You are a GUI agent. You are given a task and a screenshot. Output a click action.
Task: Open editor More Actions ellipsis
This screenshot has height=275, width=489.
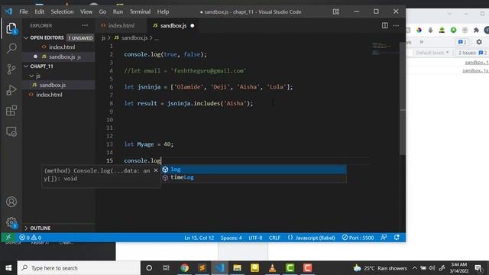click(396, 25)
